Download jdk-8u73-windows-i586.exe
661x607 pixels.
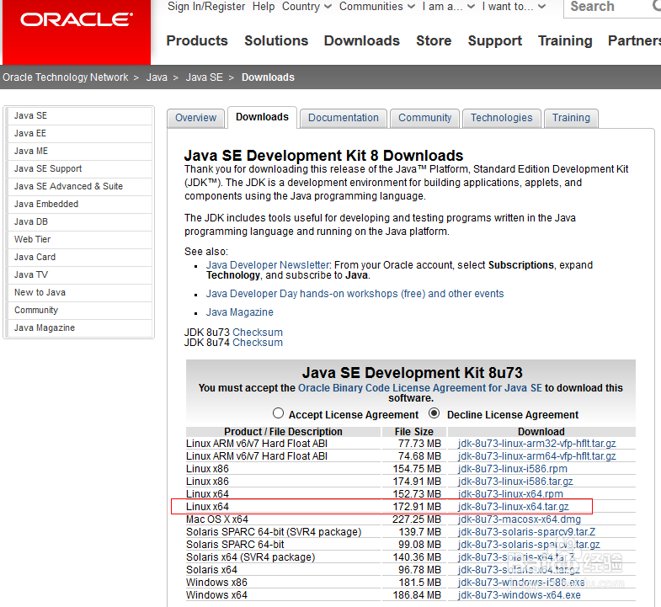[521, 583]
